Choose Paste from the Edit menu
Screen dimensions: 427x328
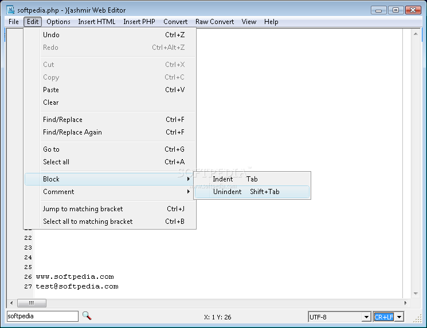tap(110, 90)
